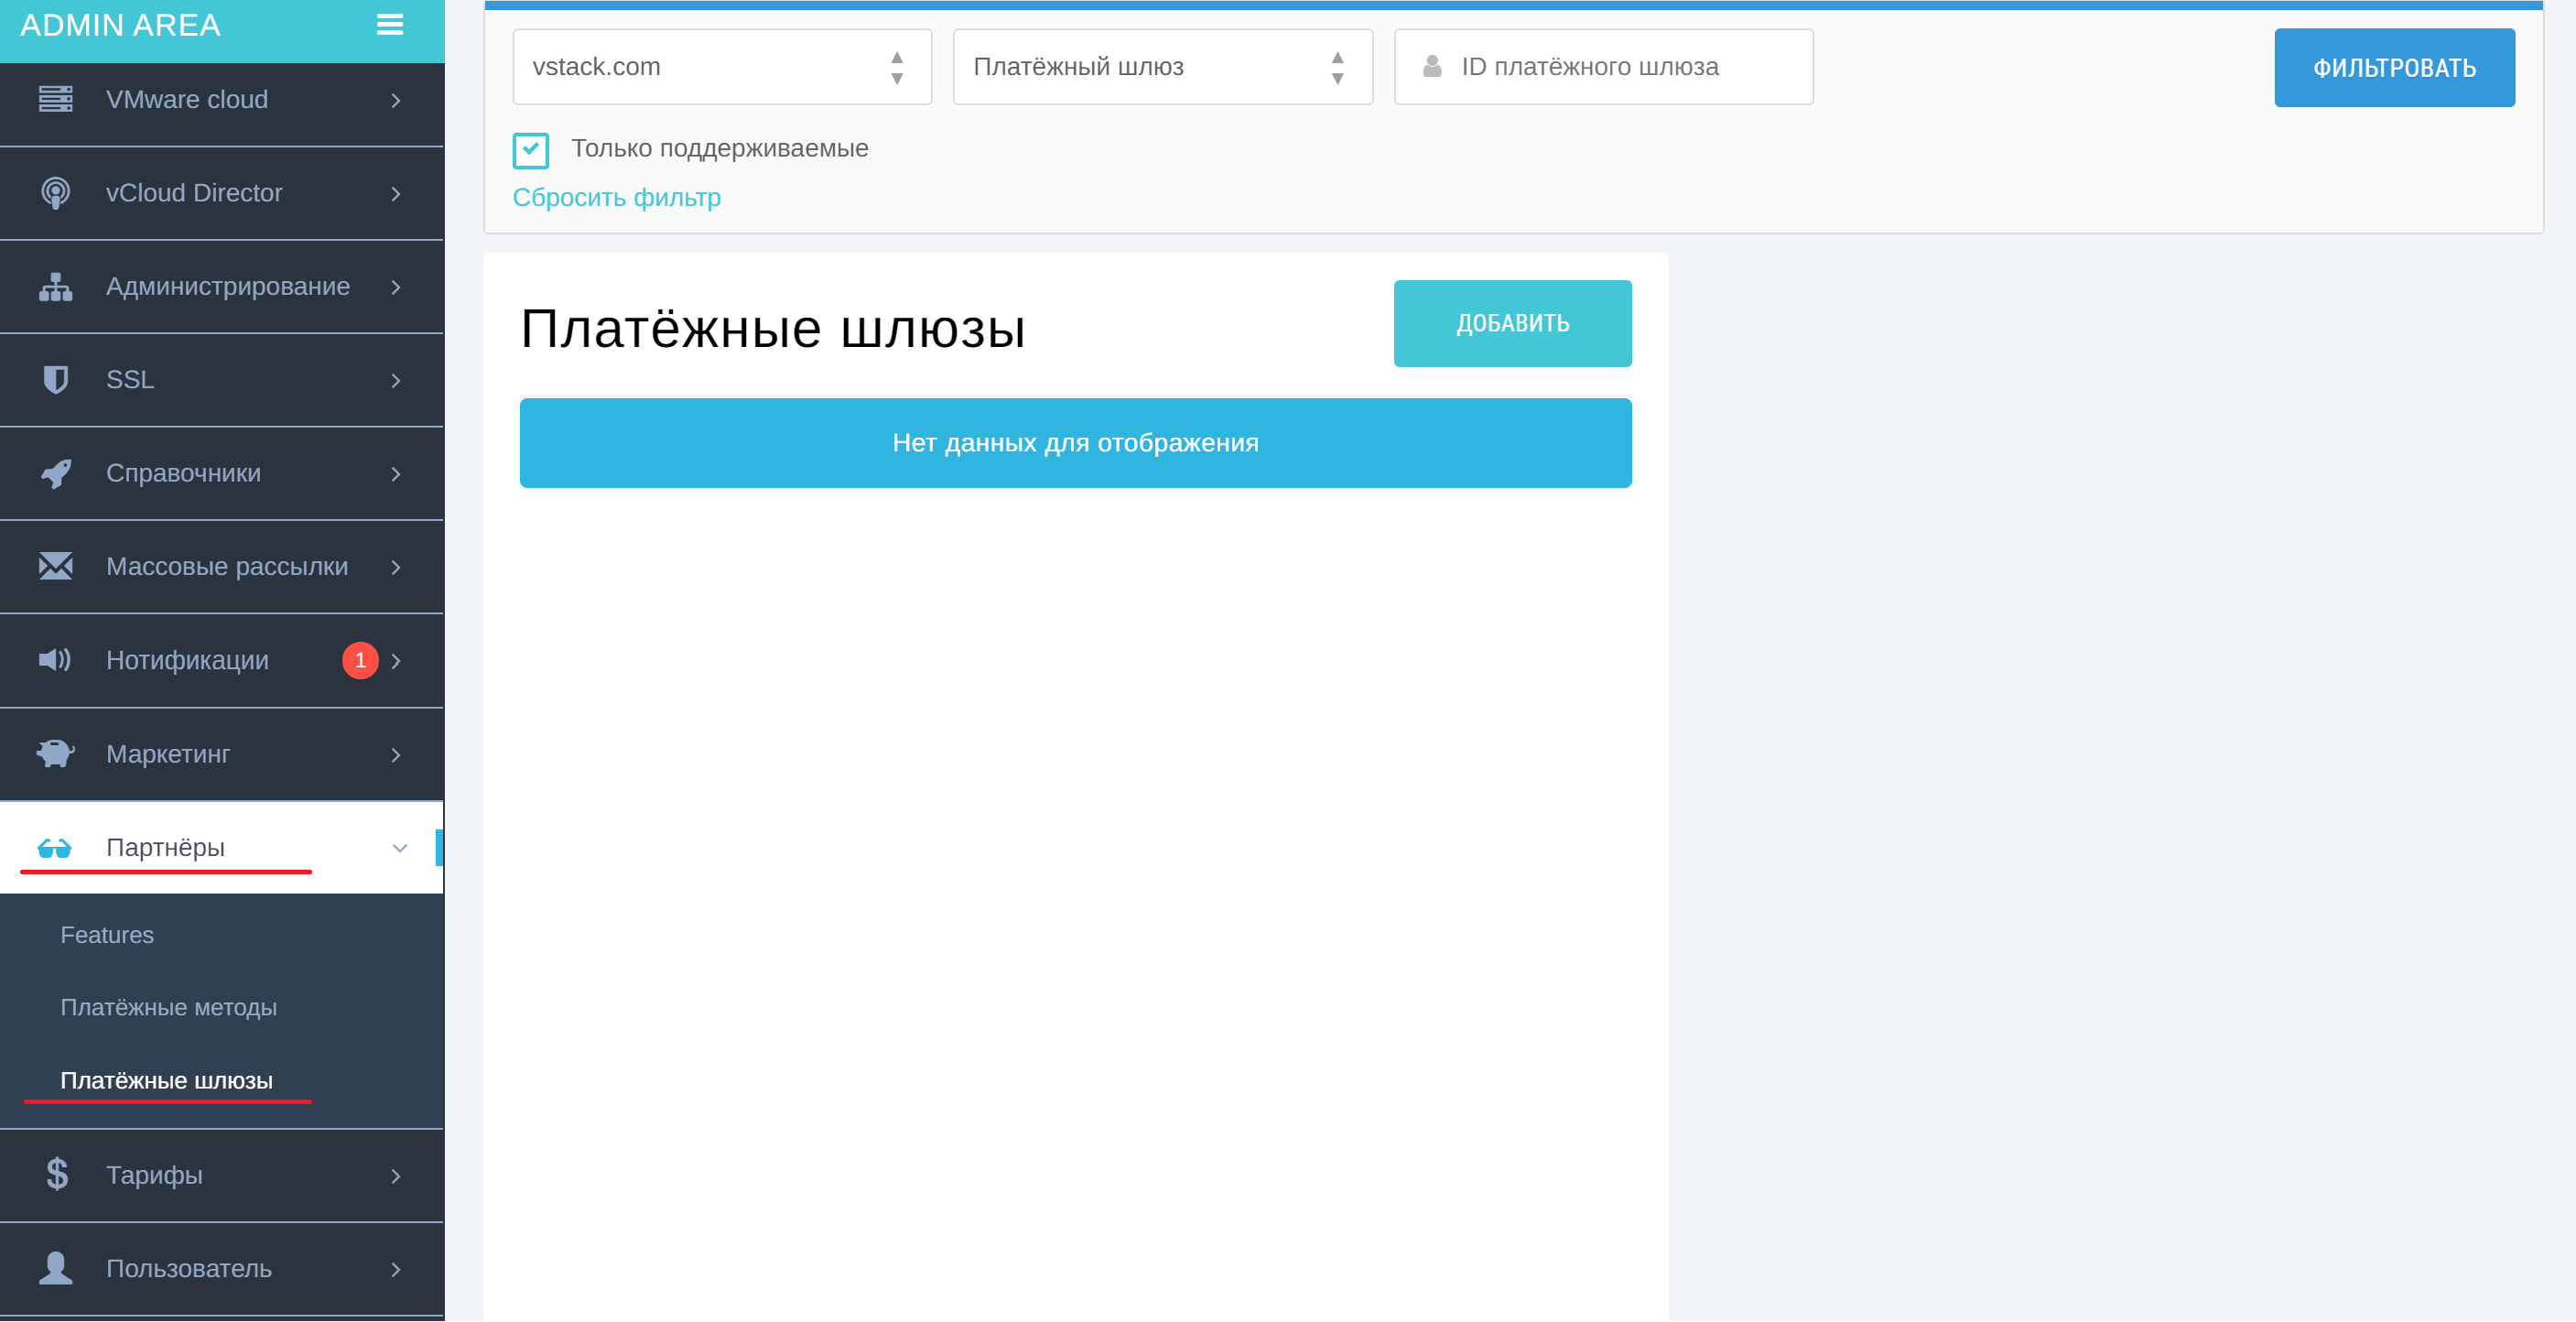Click ADMIN AREA header title
The height and width of the screenshot is (1322, 2576).
120,25
